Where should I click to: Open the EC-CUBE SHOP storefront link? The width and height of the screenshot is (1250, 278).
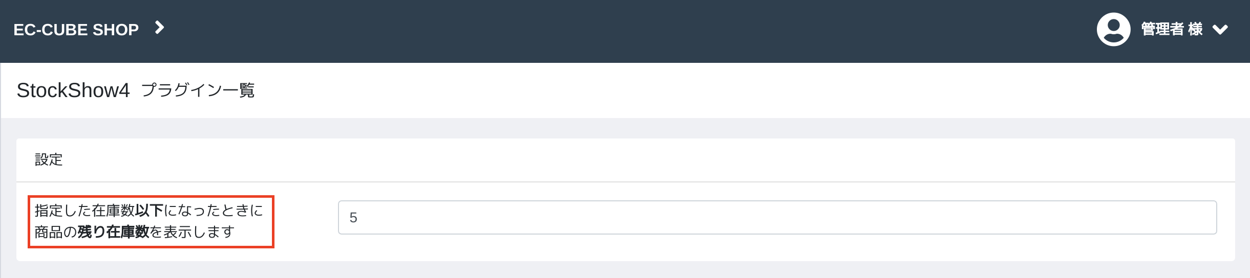click(x=76, y=30)
